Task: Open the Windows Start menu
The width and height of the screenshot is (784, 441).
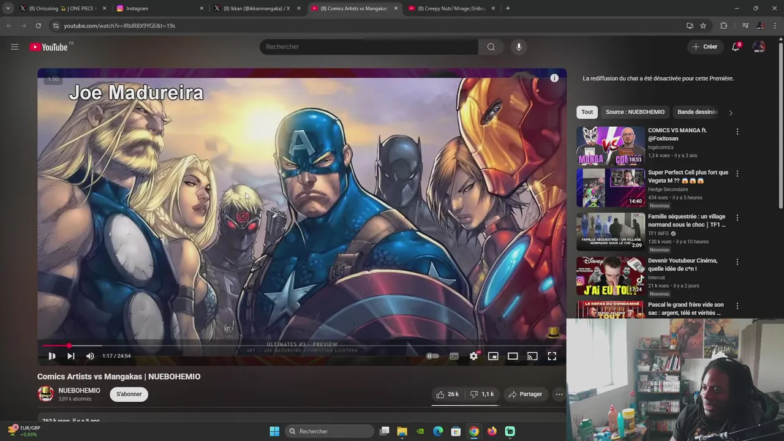Action: click(274, 431)
